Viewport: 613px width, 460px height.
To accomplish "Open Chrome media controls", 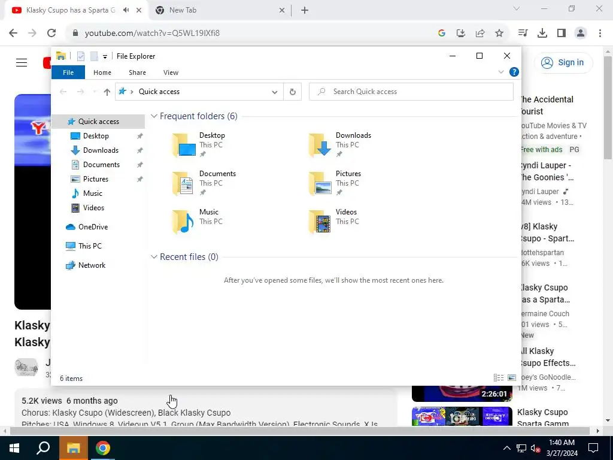I will [x=523, y=33].
